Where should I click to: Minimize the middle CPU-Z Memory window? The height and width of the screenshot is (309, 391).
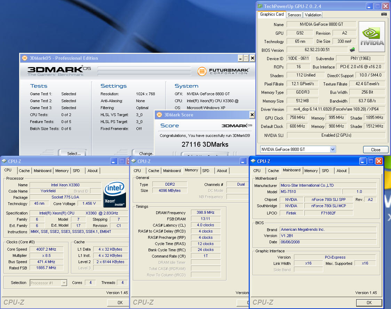coord(243,161)
